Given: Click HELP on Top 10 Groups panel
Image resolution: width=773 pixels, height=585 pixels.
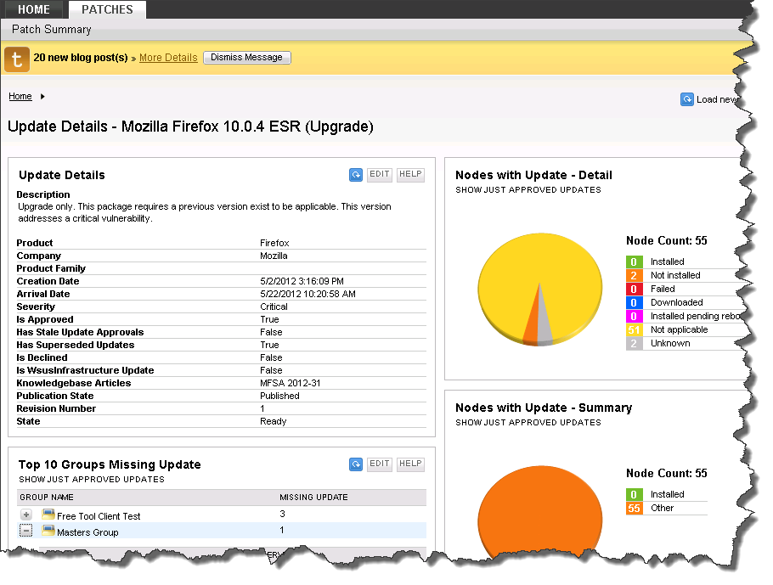Looking at the screenshot, I should click(x=410, y=464).
